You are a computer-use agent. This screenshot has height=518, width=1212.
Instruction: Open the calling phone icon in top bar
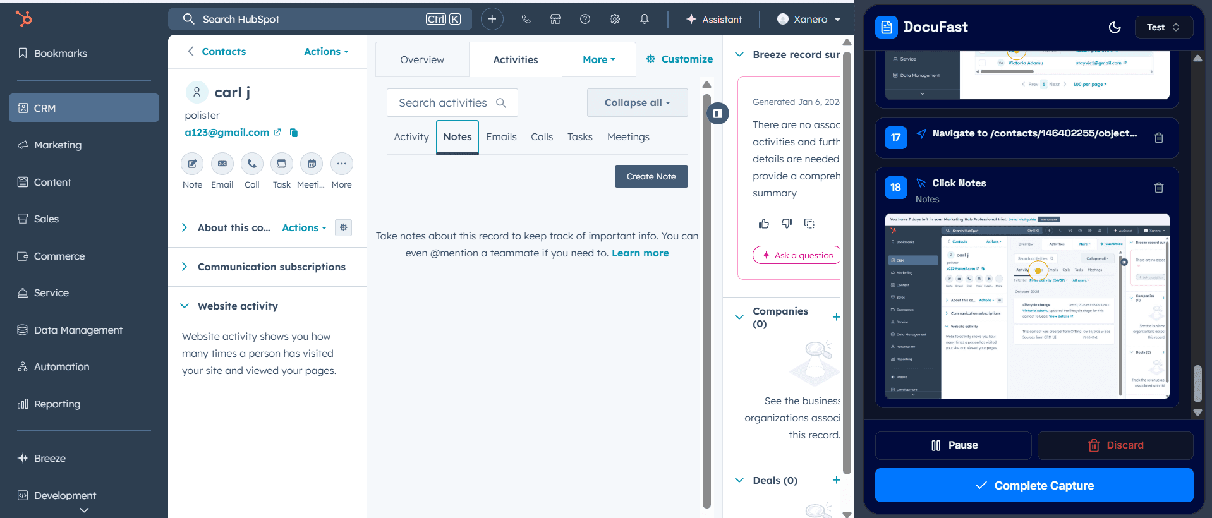click(526, 19)
